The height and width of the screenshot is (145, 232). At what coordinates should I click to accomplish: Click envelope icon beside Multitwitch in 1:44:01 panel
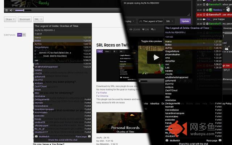(36, 136)
